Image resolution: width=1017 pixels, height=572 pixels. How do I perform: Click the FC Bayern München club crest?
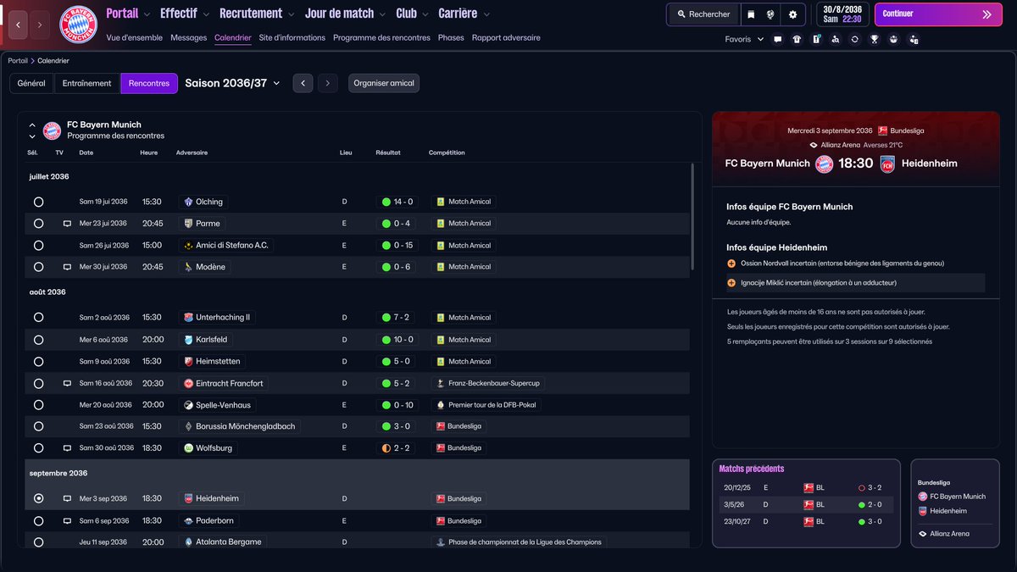78,25
